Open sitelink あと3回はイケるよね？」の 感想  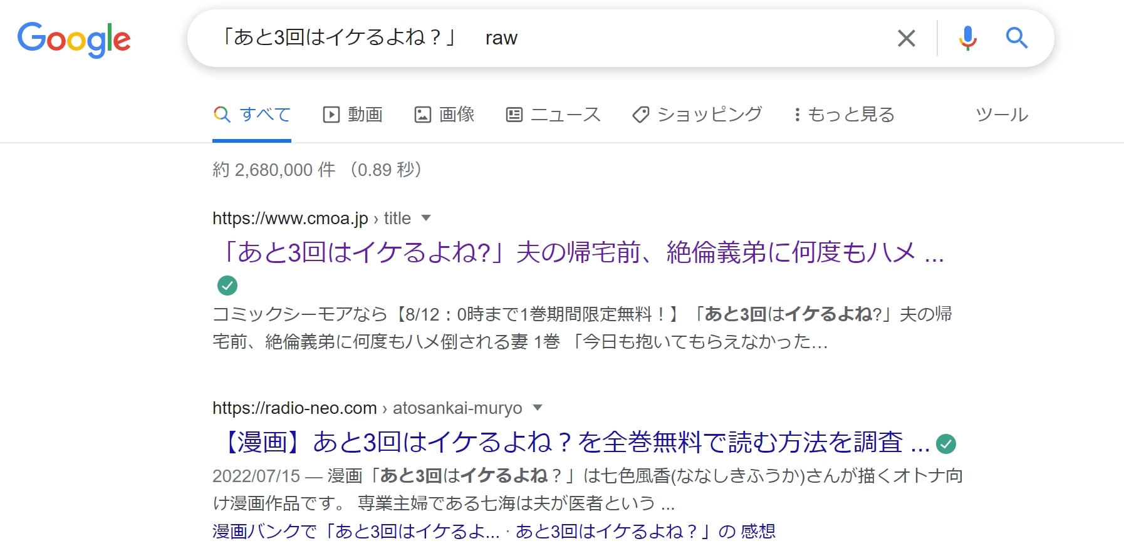point(645,532)
